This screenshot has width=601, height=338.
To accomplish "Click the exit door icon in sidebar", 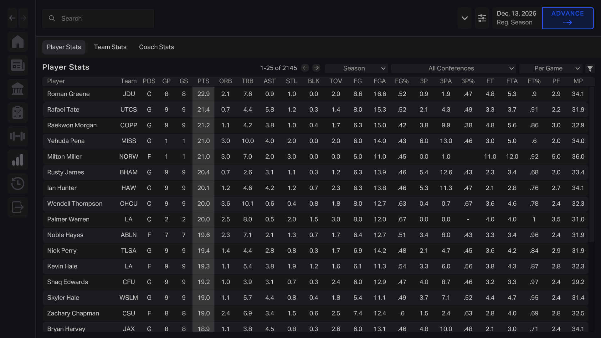I will point(18,207).
